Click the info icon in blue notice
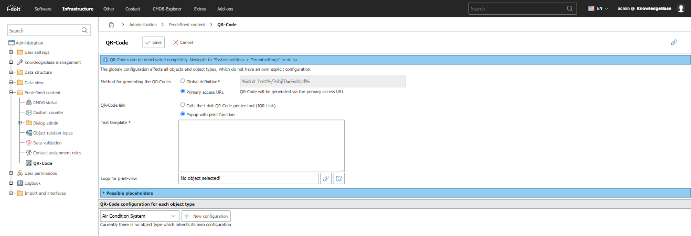This screenshot has height=236, width=691. 105,60
